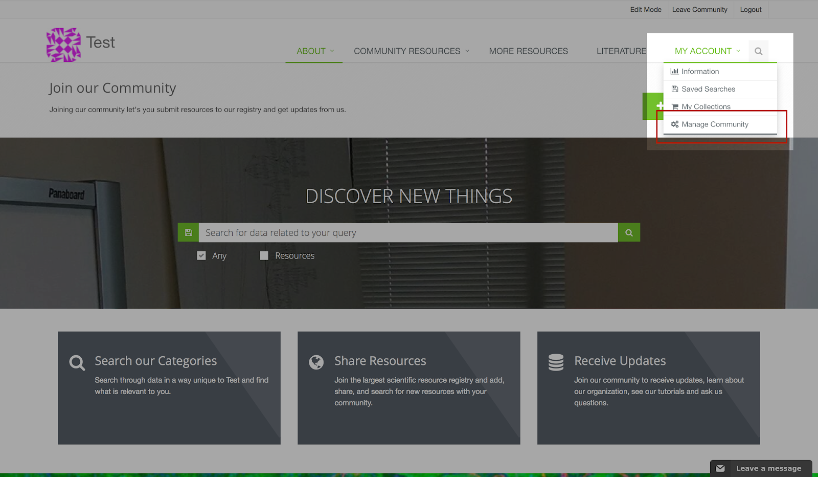Click the Receive Updates heading
The width and height of the screenshot is (818, 477).
coord(620,361)
